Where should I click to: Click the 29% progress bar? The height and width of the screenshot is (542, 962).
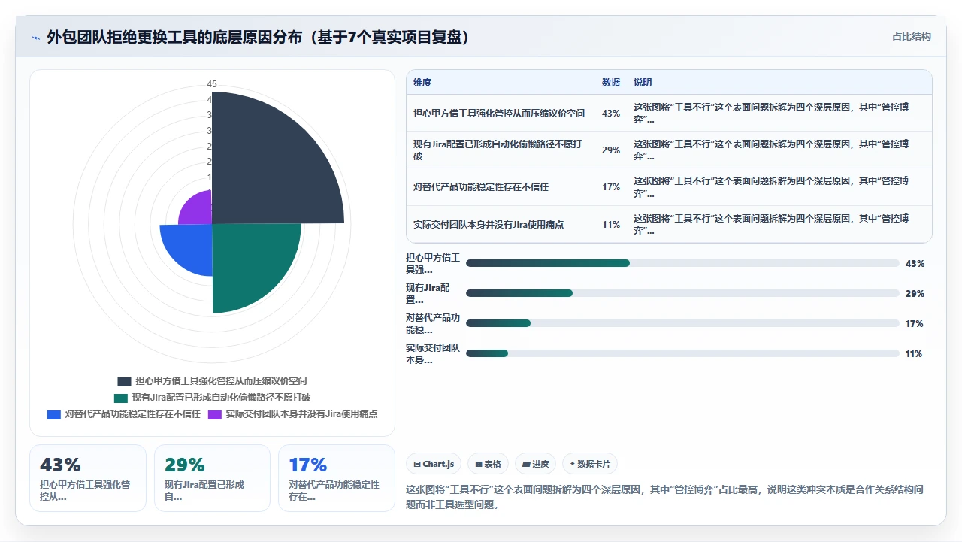[682, 293]
